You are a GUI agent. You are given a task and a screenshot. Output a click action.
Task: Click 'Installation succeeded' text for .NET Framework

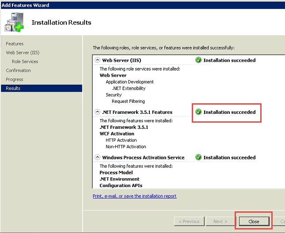[x=229, y=112]
